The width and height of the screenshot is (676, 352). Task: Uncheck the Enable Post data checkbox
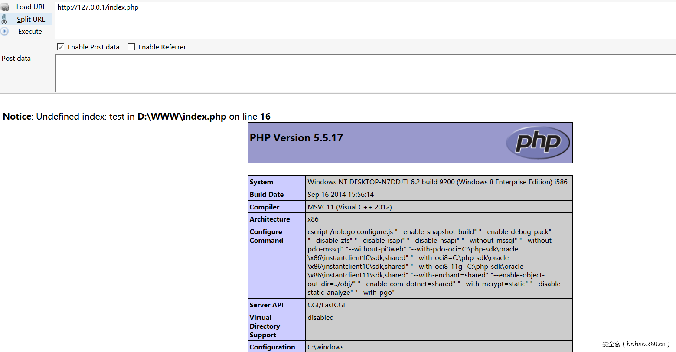(61, 47)
